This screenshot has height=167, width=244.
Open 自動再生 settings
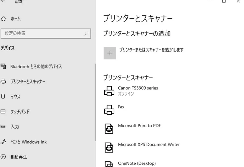pos(18,157)
